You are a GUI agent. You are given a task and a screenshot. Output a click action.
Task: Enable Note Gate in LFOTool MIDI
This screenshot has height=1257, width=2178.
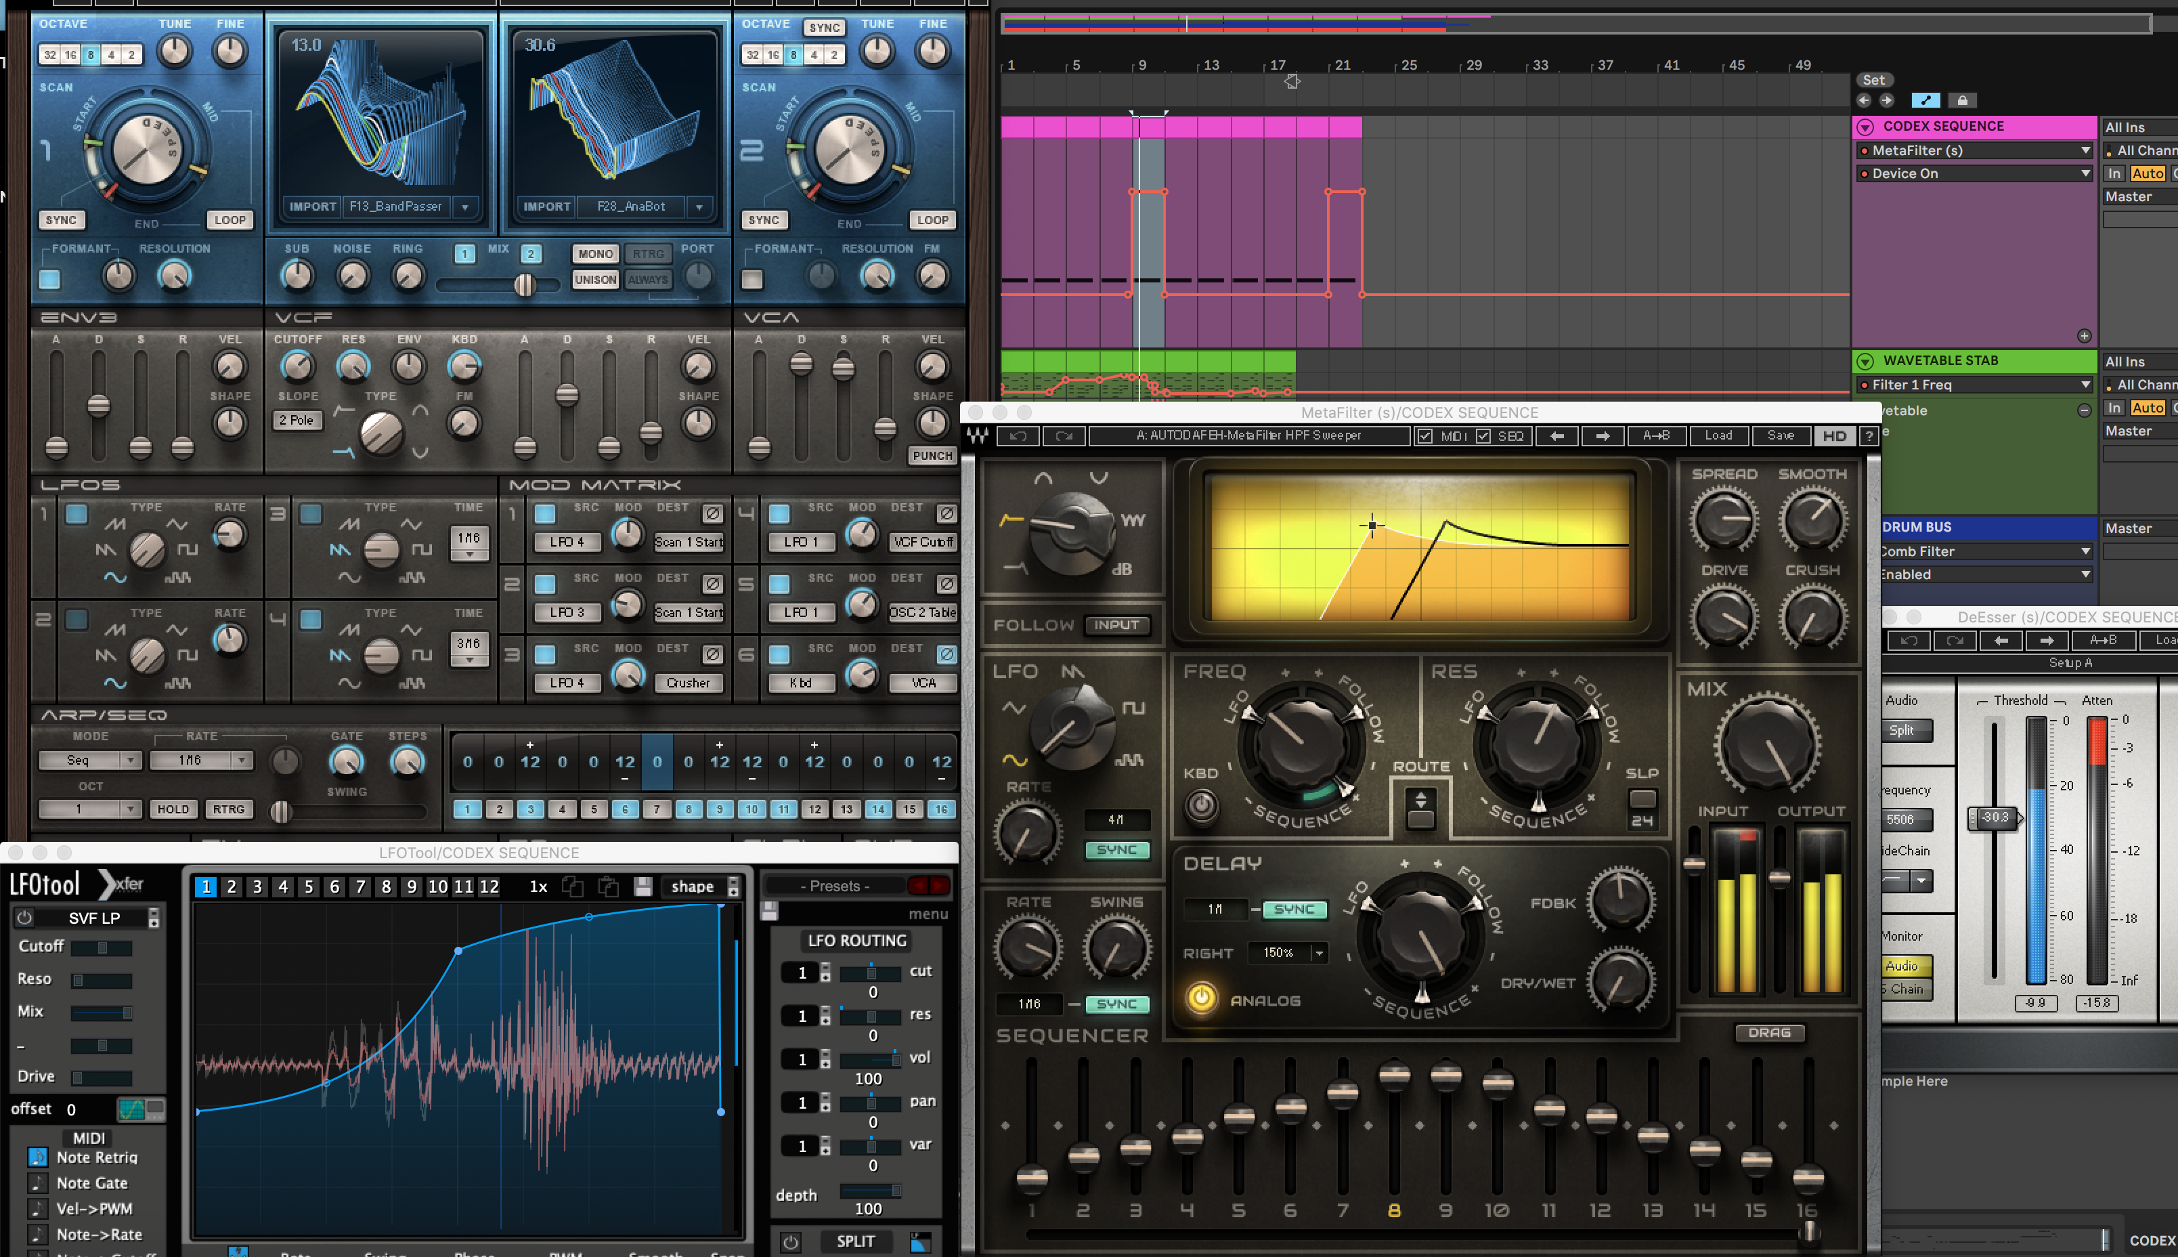(37, 1183)
